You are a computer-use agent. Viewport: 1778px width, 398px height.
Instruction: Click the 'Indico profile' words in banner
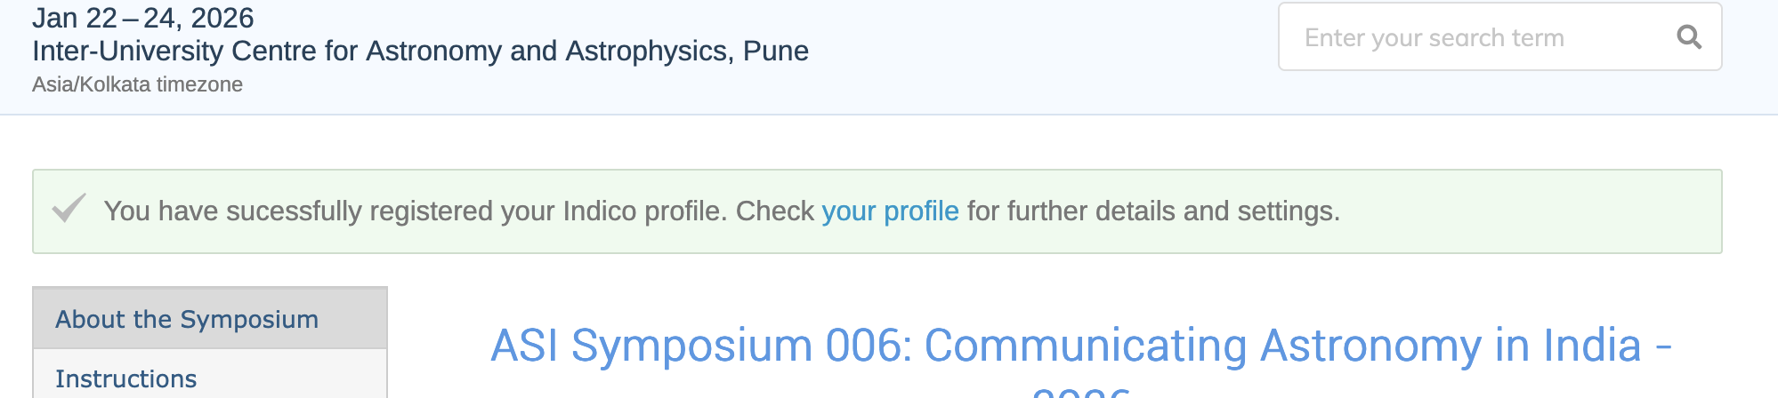click(644, 211)
